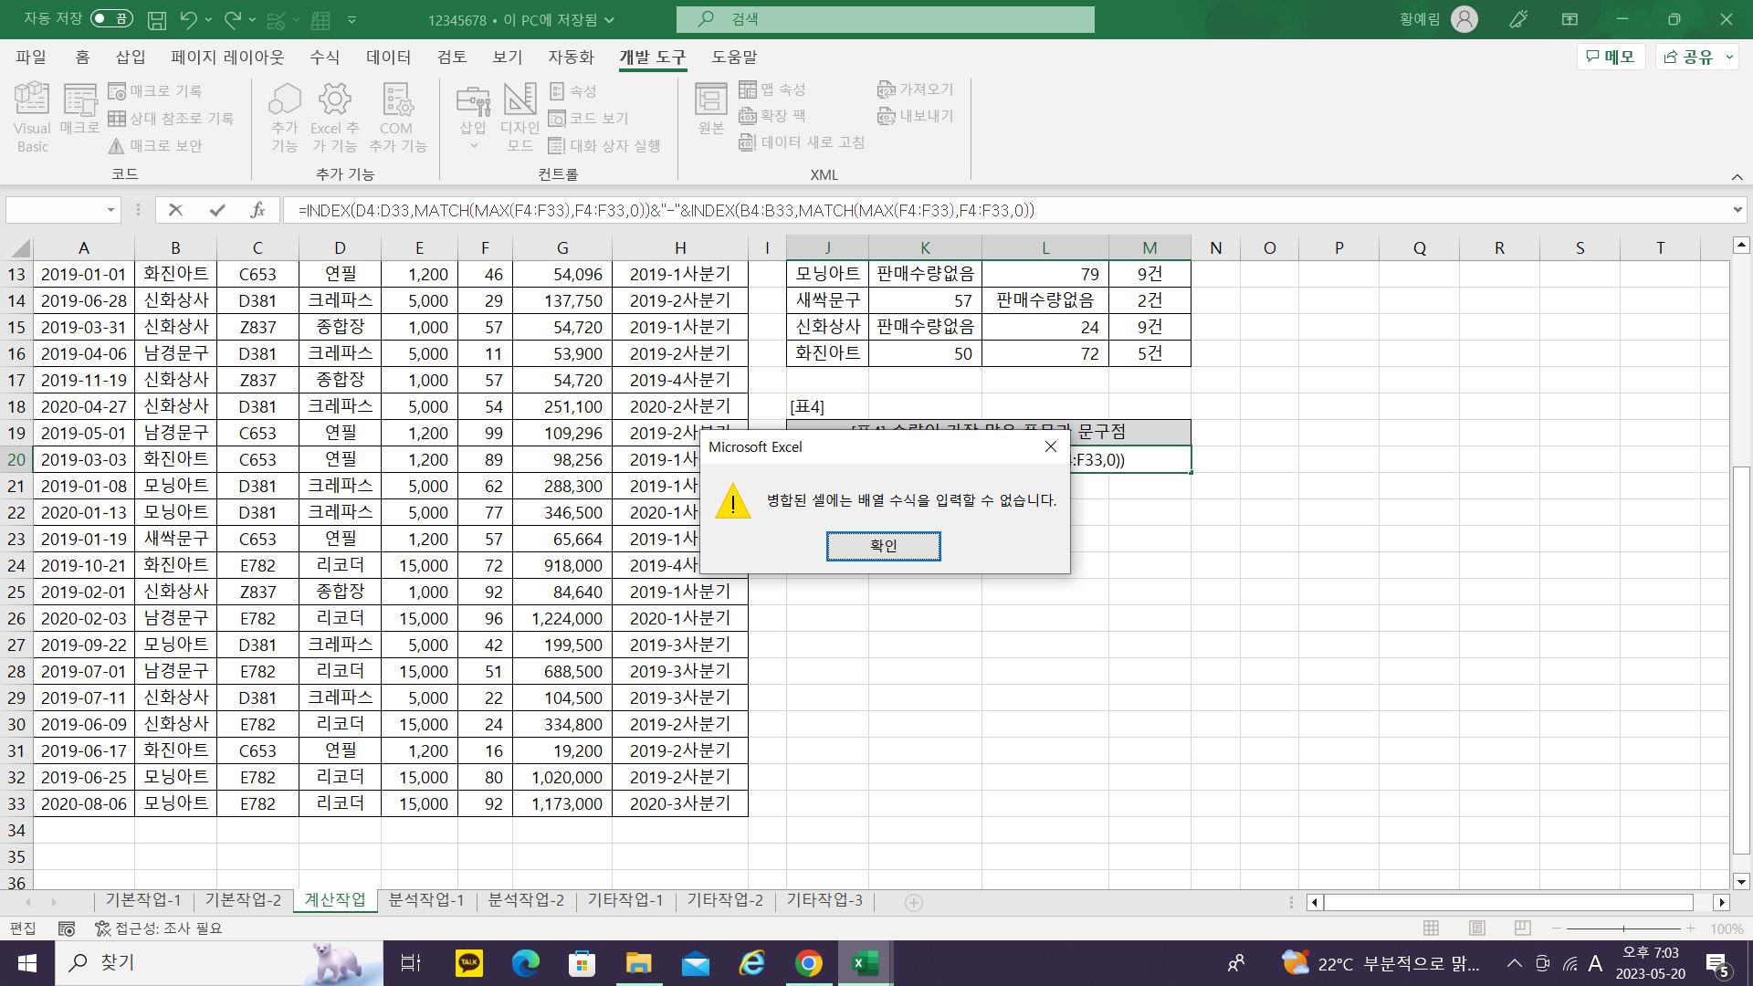1753x986 pixels.
Task: Expand the formula bar with chevron
Action: (1737, 210)
